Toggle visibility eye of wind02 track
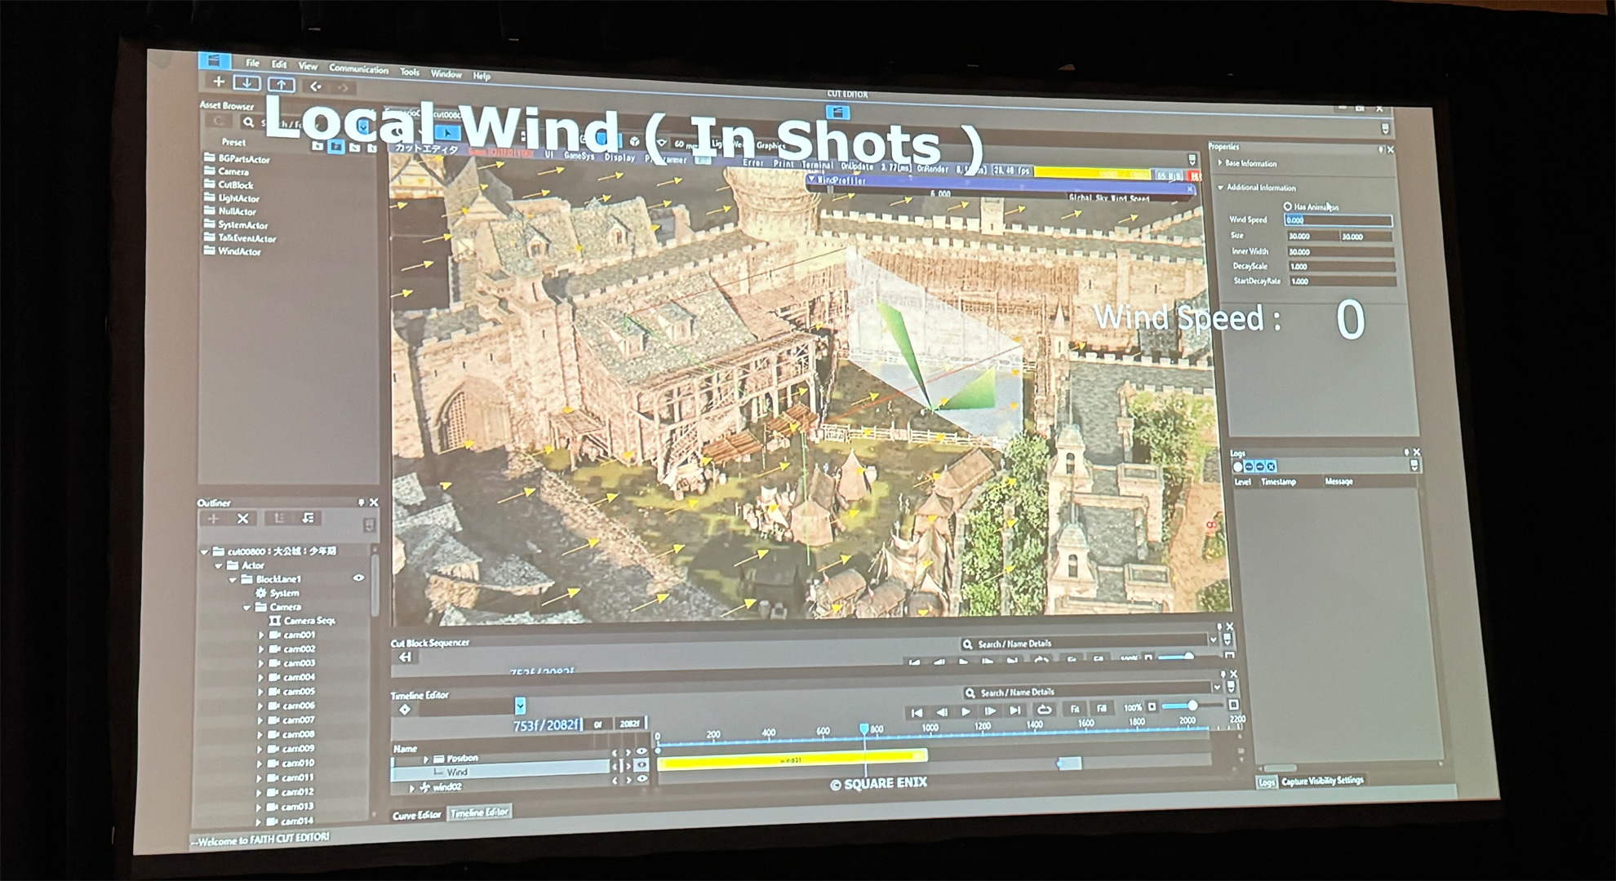The height and width of the screenshot is (881, 1616). (642, 780)
